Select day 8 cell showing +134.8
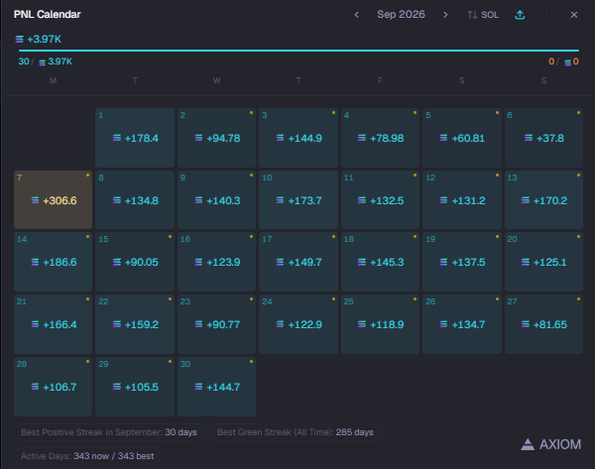The height and width of the screenshot is (469, 595). [135, 200]
